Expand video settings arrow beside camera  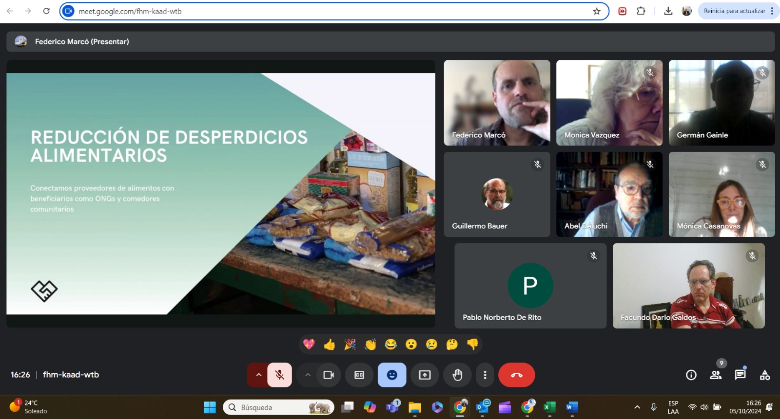pos(308,375)
